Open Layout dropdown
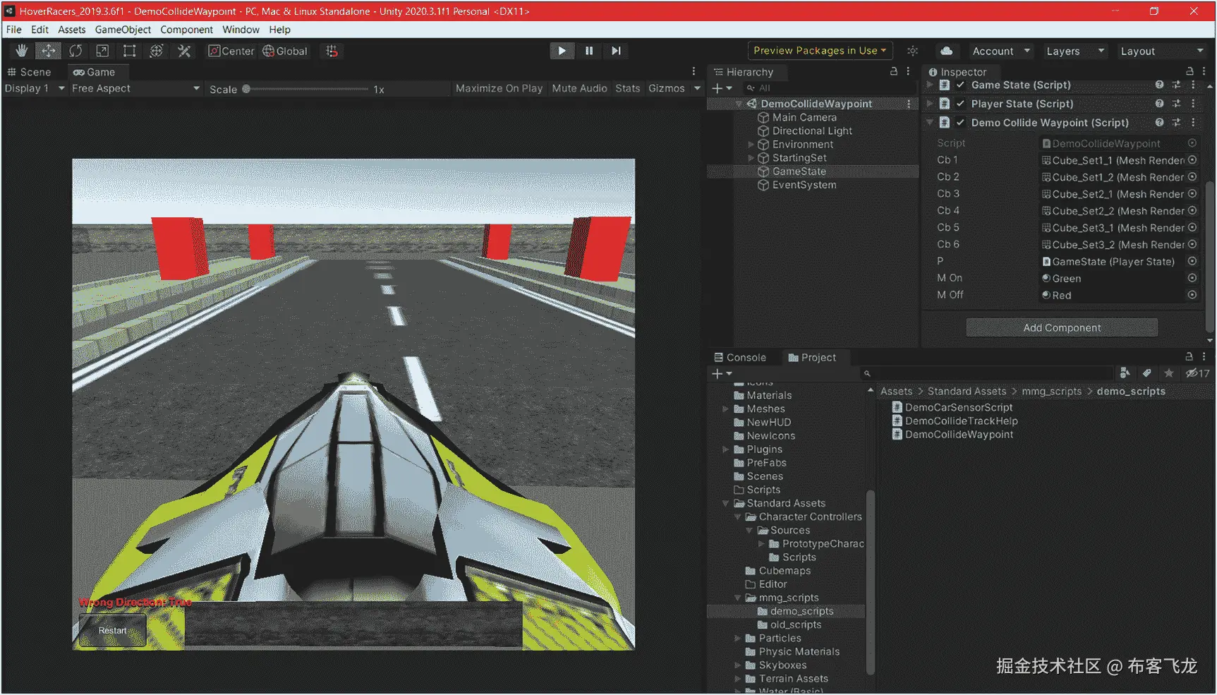This screenshot has height=695, width=1217. tap(1161, 51)
